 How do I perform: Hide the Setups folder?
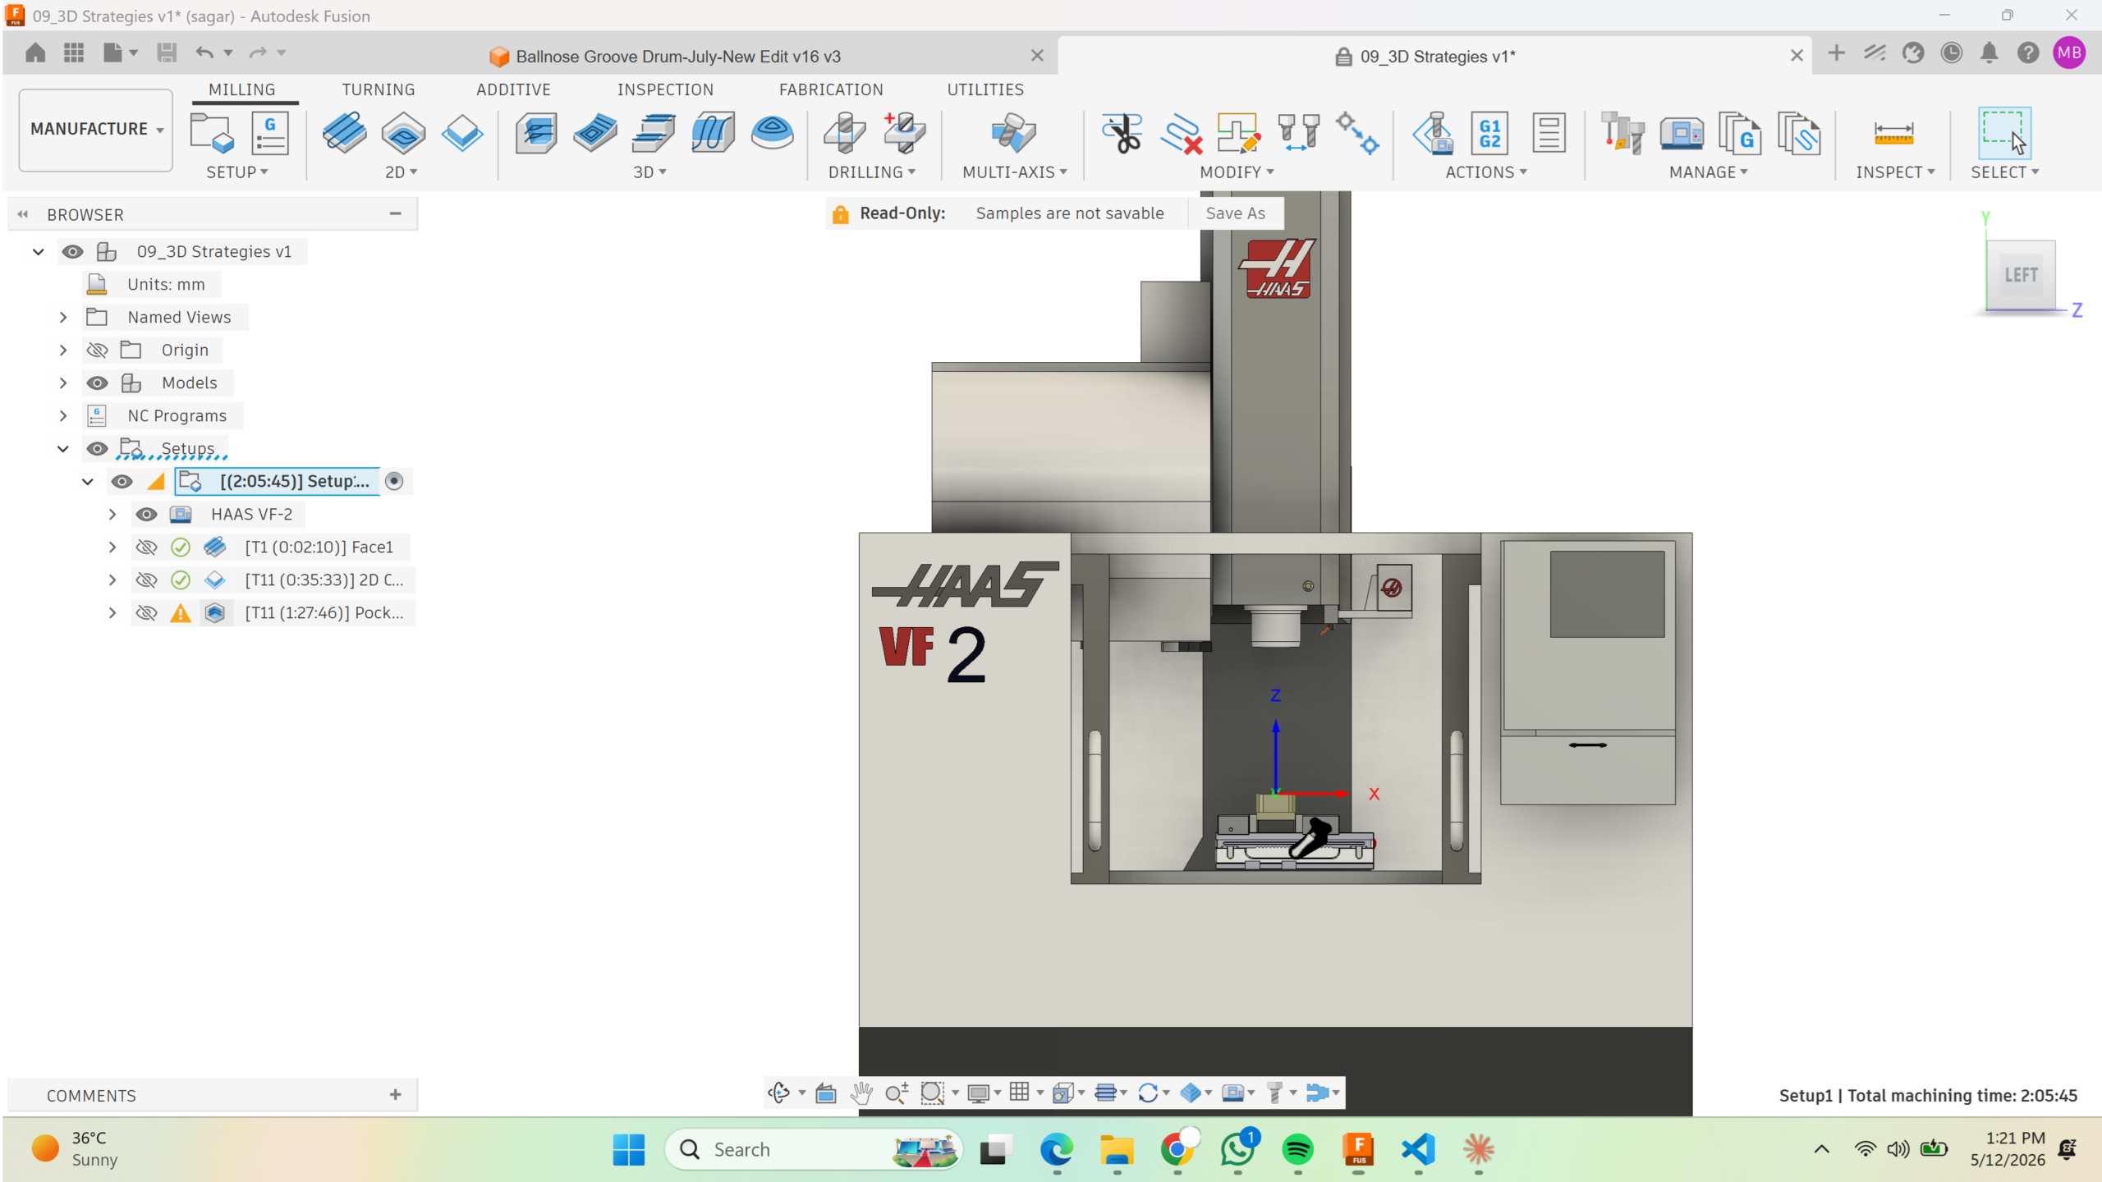tap(97, 449)
